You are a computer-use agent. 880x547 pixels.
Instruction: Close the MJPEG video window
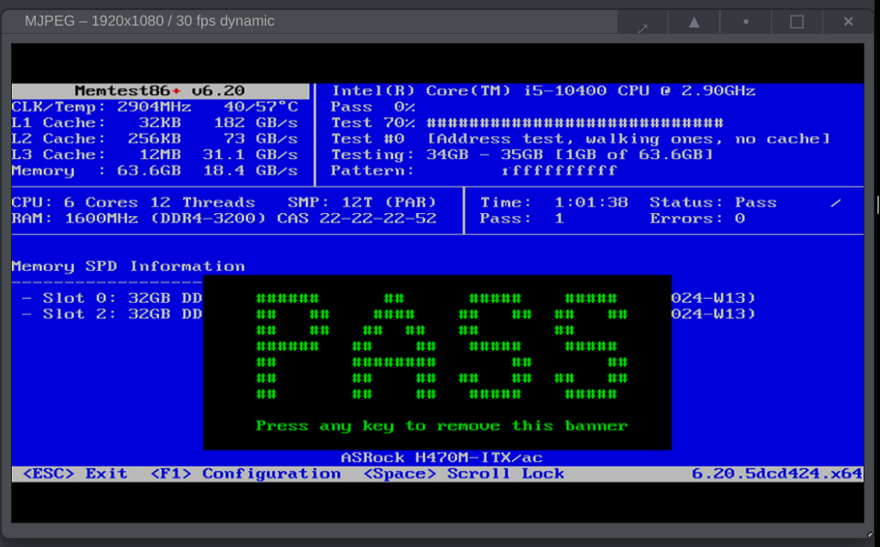pos(849,22)
